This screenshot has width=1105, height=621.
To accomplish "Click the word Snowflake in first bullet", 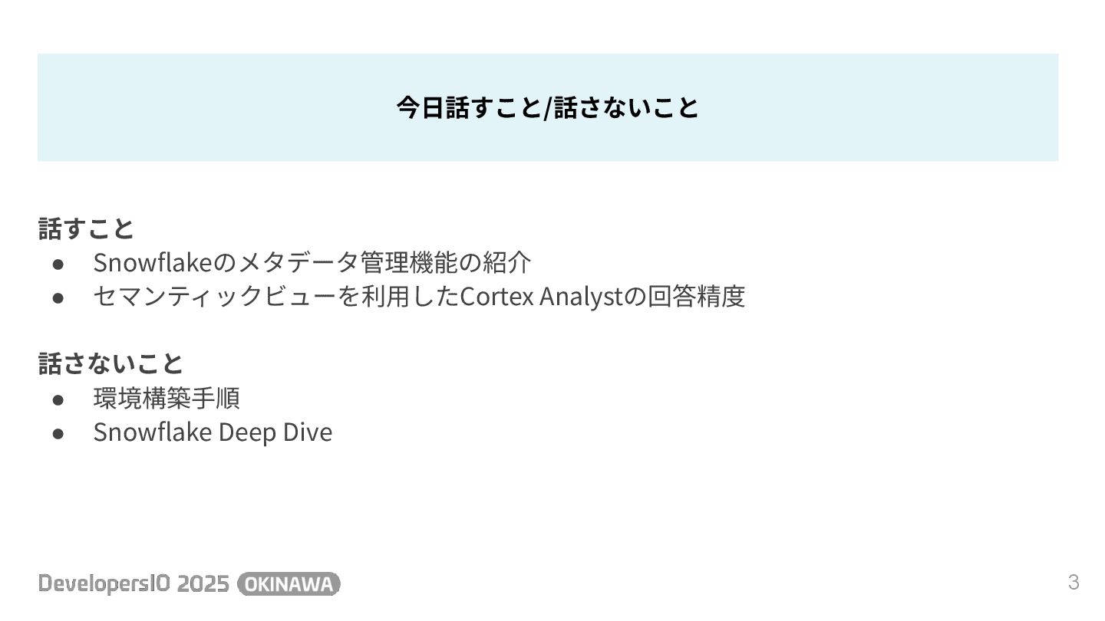I will click(x=152, y=262).
